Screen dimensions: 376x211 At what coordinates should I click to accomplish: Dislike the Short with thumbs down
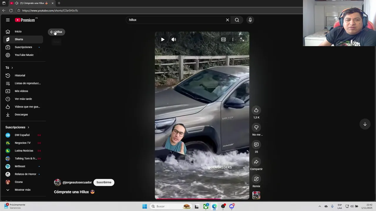point(256,127)
